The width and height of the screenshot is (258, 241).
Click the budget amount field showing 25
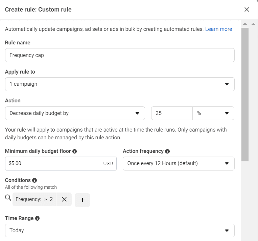point(172,113)
